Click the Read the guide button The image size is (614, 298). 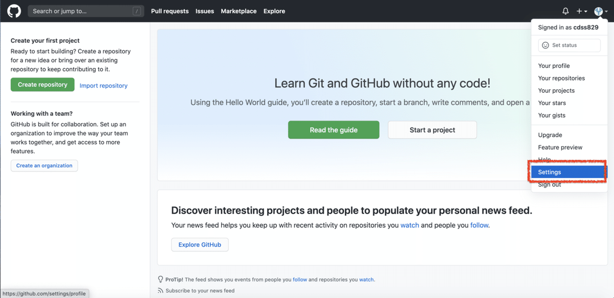click(334, 130)
